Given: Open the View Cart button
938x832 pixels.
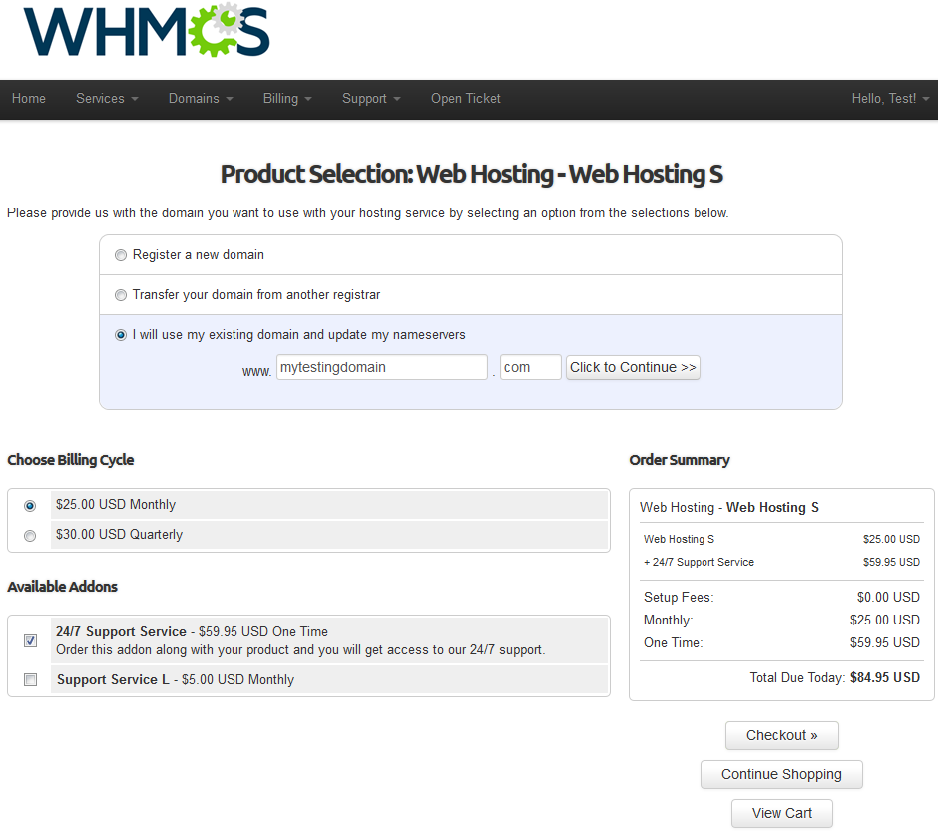Looking at the screenshot, I should coord(782,813).
